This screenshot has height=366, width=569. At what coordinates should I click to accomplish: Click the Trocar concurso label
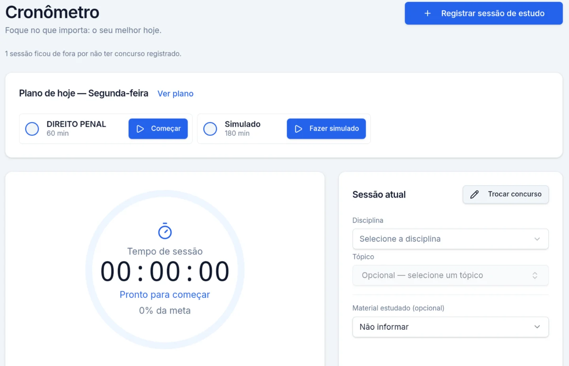[x=514, y=194]
